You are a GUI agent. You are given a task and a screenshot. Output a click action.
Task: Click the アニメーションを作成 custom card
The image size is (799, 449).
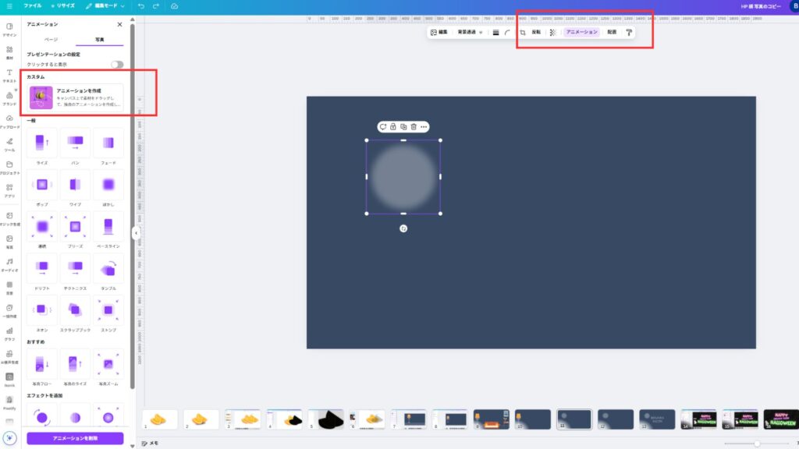click(x=76, y=97)
